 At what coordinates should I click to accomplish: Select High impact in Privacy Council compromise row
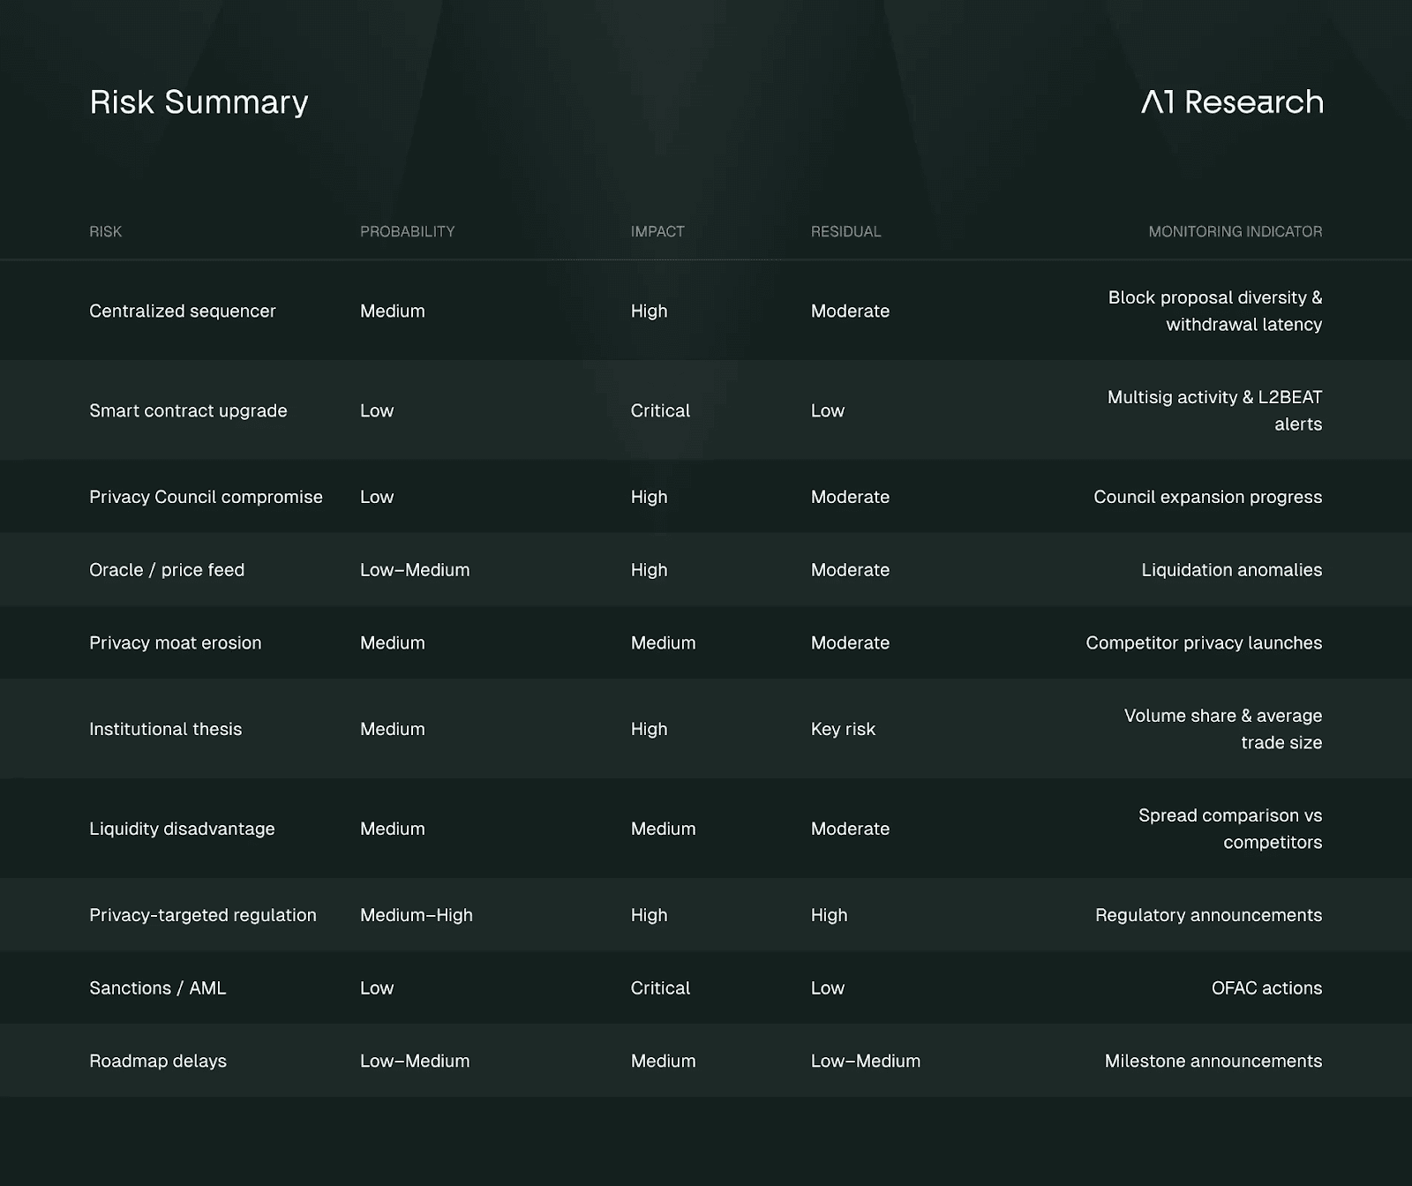(649, 497)
